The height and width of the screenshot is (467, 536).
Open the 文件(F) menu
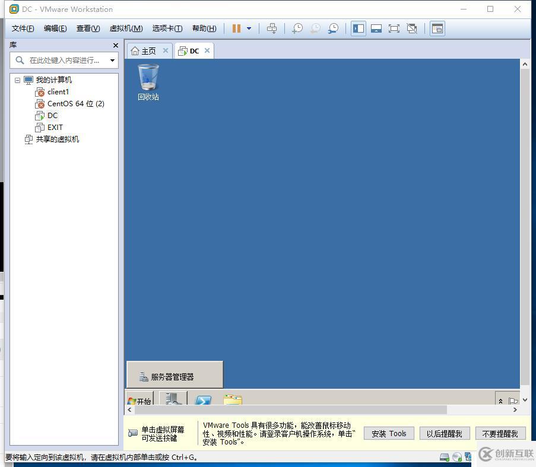click(23, 28)
